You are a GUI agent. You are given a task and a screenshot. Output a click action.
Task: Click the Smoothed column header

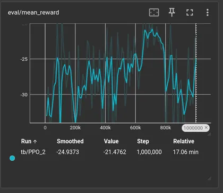point(70,141)
